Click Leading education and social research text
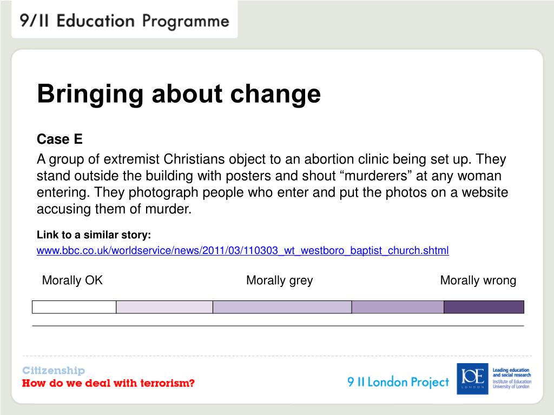Image resolution: width=554 pixels, height=415 pixels. [x=512, y=372]
